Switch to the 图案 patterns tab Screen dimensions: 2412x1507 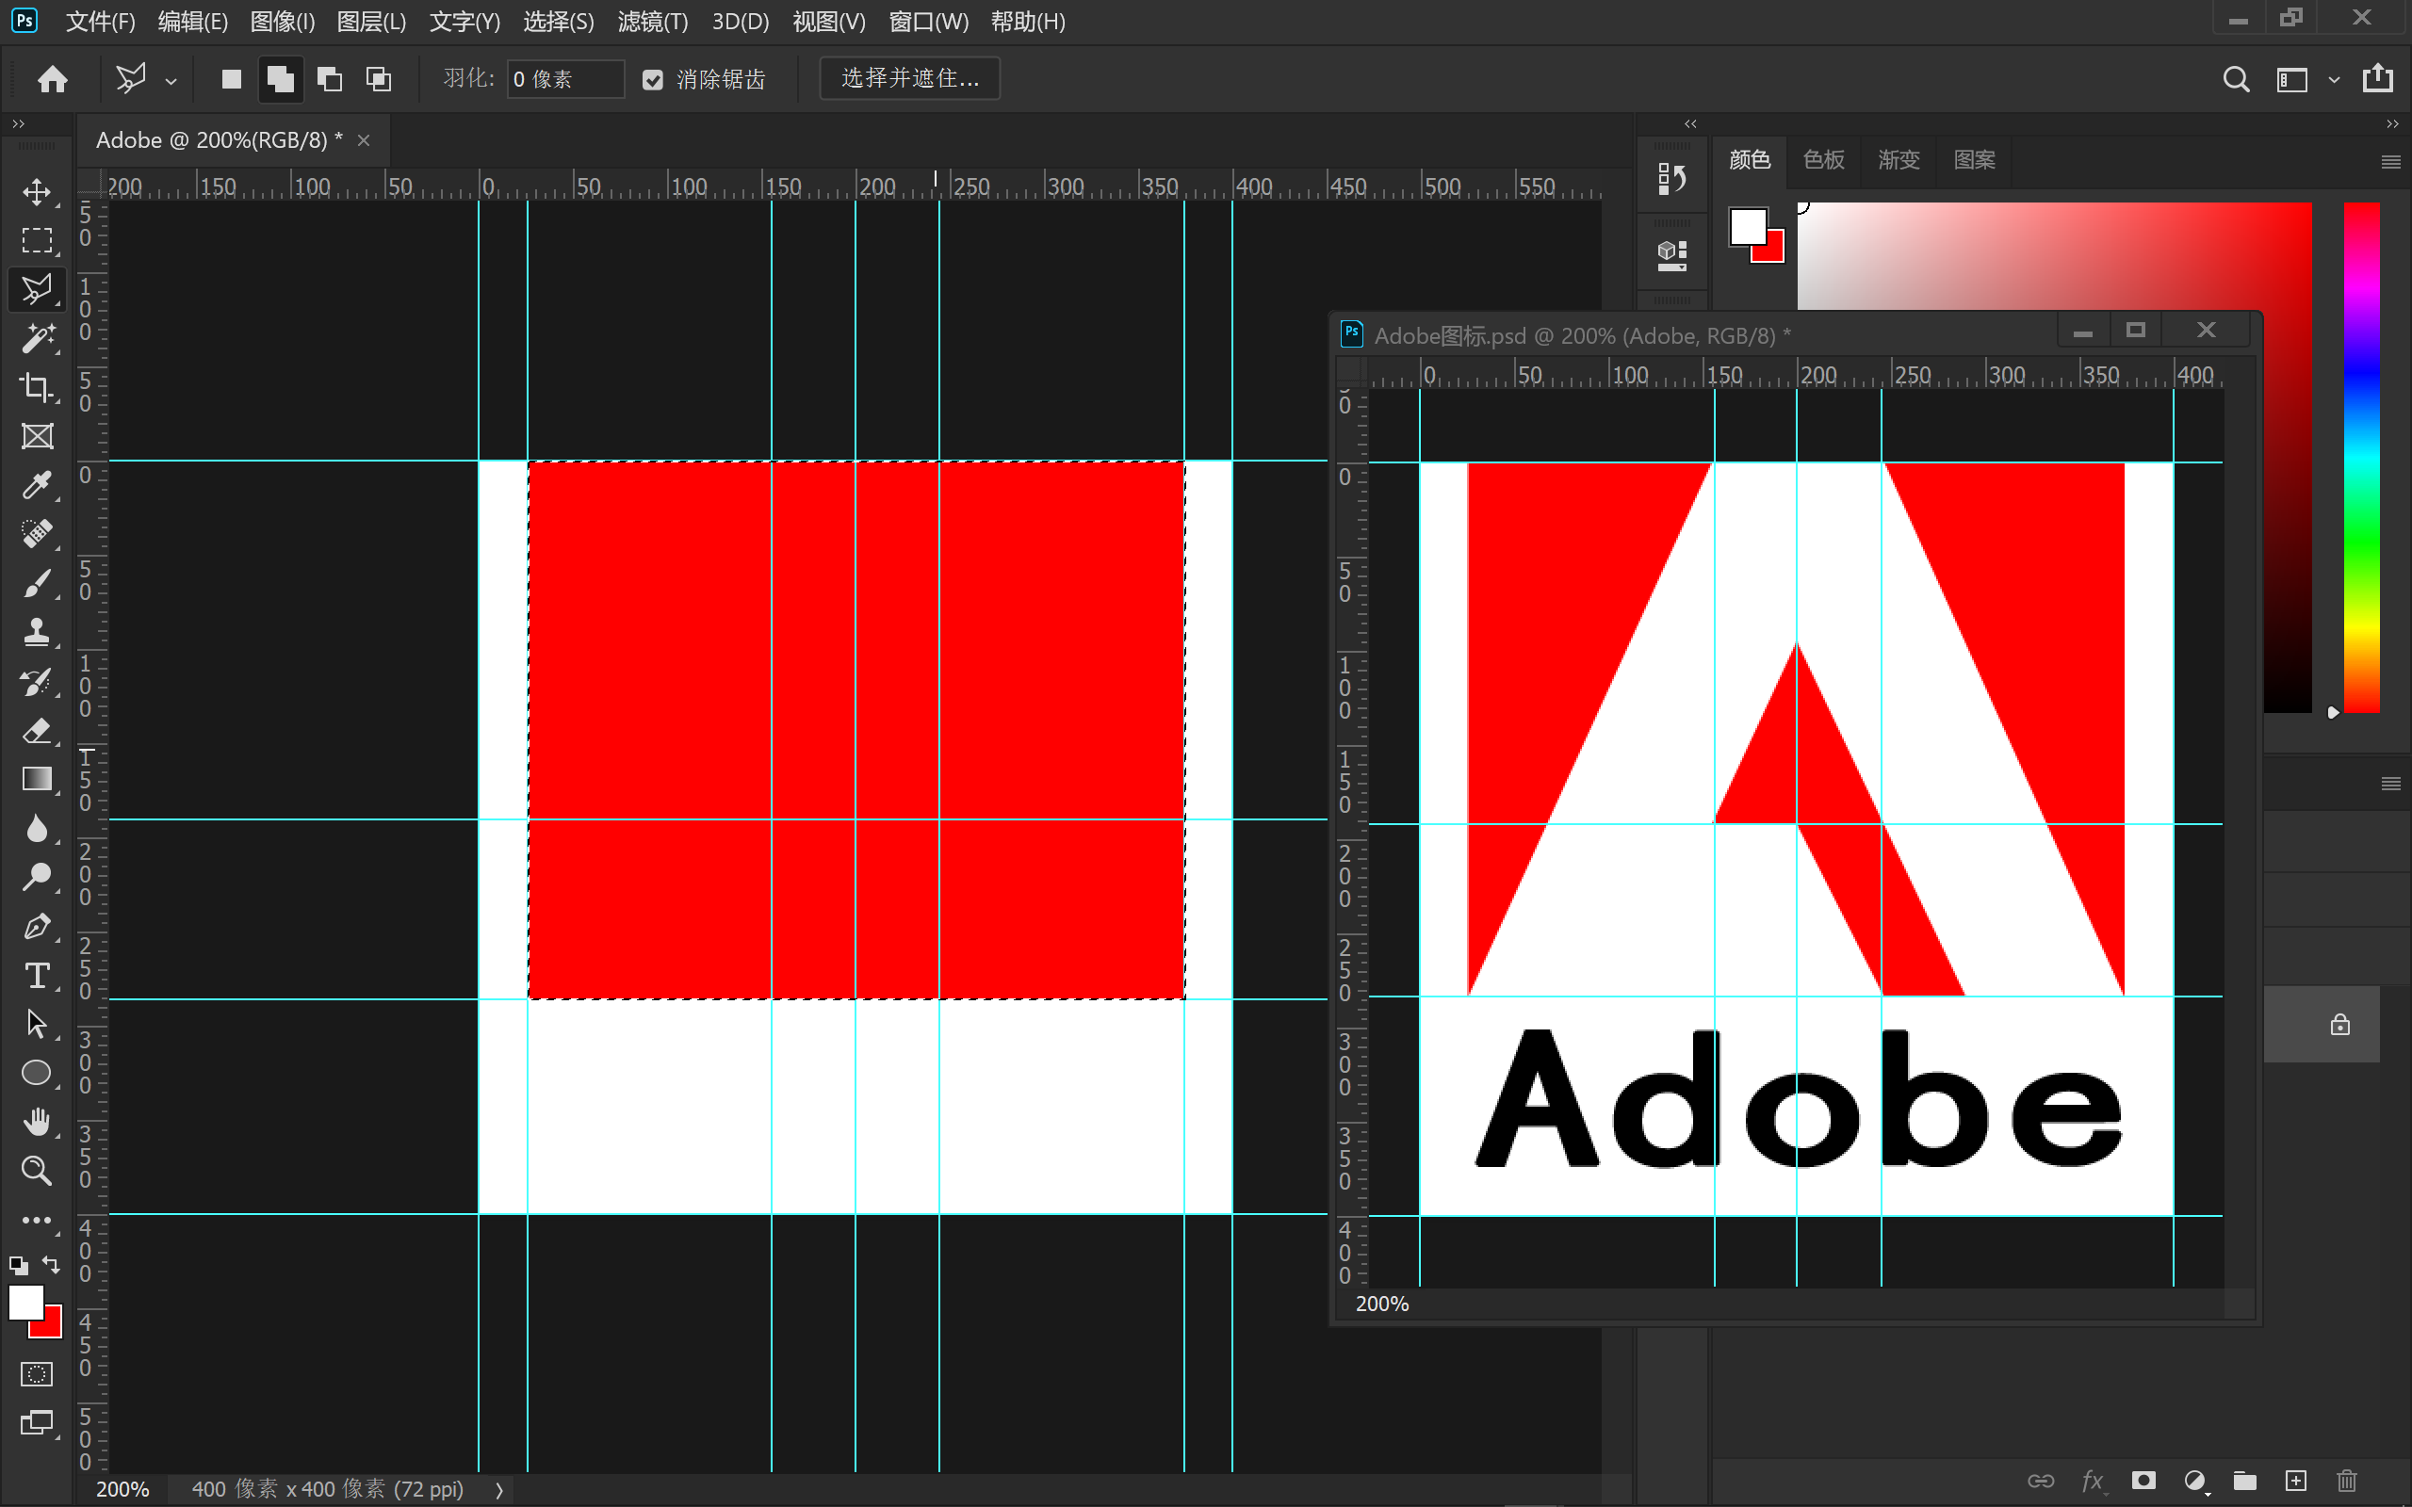click(x=1974, y=159)
